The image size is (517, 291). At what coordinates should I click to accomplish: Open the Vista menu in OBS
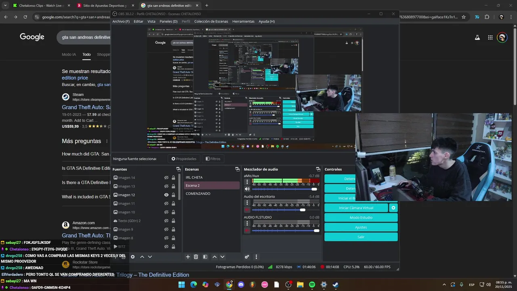151,21
